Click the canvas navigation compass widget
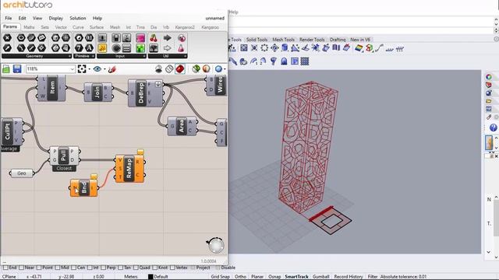This screenshot has width=499, height=280. [216, 245]
